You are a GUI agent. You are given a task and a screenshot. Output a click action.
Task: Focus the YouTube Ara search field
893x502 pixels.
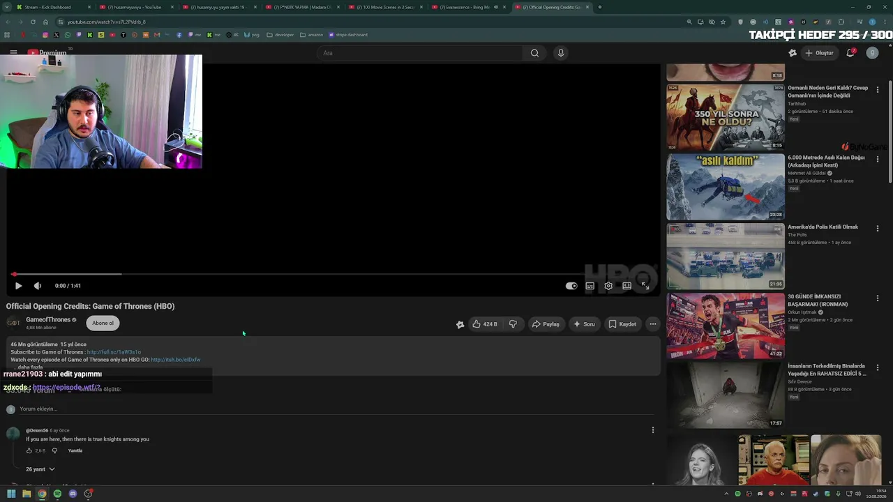420,53
